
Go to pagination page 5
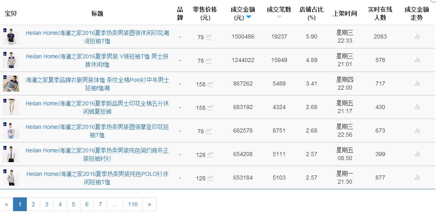(x=74, y=204)
